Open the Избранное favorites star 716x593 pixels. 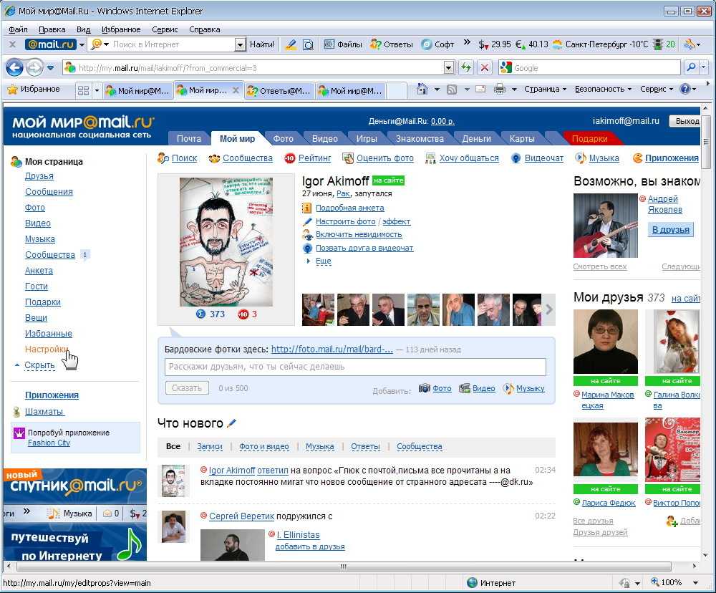pyautogui.click(x=34, y=89)
